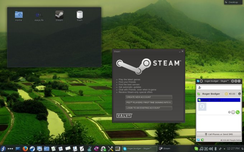Select the highlighted Skype contact row
Image resolution: width=244 pixels, height=152 pixels.
219,100
